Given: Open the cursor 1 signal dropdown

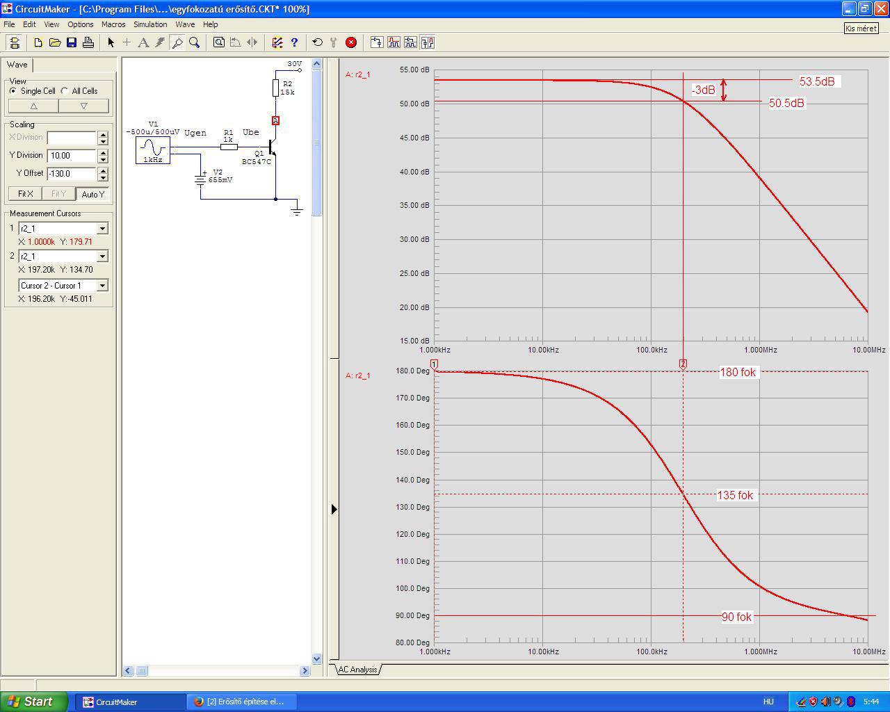Looking at the screenshot, I should click(x=102, y=228).
